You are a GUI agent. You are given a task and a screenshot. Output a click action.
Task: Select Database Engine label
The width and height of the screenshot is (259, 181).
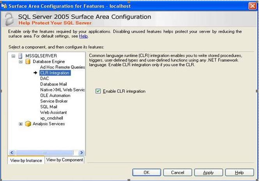(x=49, y=61)
